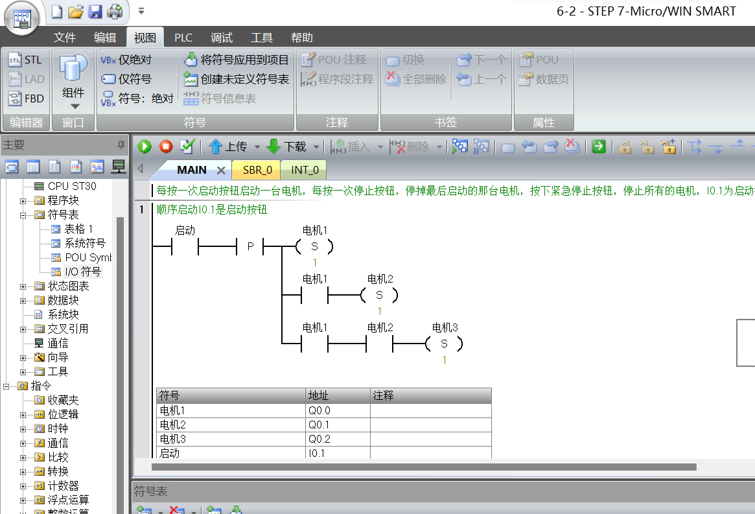Start a download with 下载 icon
Viewport: 755px width, 514px height.
click(x=287, y=146)
